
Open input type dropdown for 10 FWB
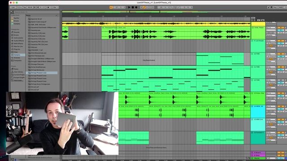tap(271, 54)
